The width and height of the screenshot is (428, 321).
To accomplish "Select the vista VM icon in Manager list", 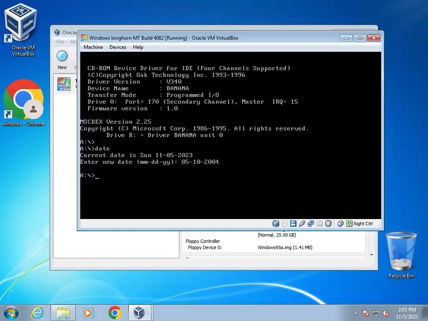I will [64, 84].
